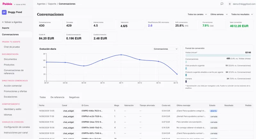Open the Todos los canales dropdown

point(197,14)
